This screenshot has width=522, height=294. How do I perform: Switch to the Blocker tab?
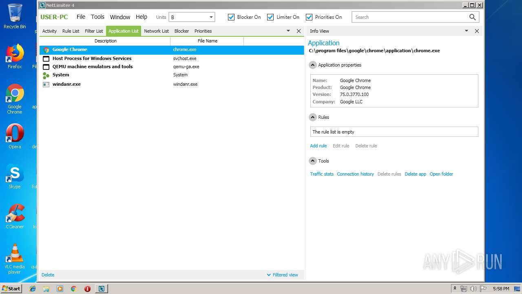click(x=181, y=31)
